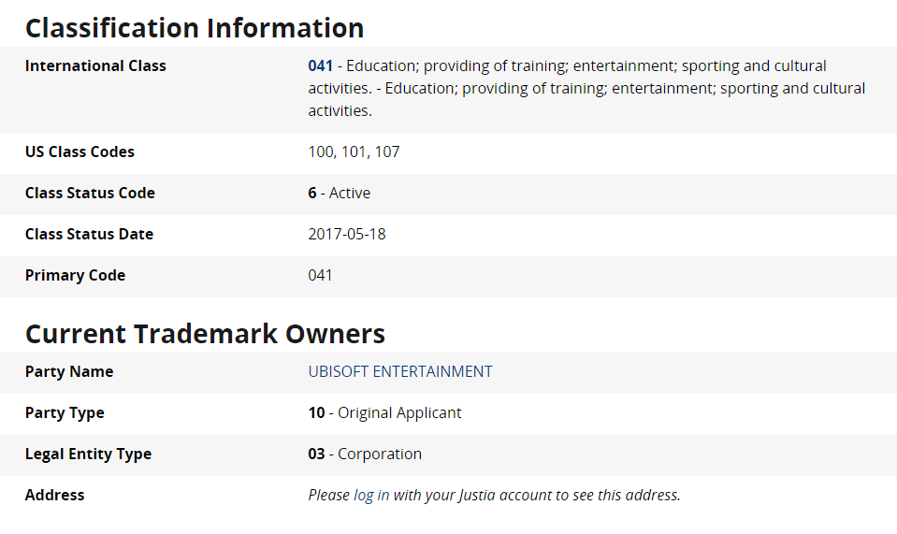Click the '03 - Corporation' value

(365, 454)
